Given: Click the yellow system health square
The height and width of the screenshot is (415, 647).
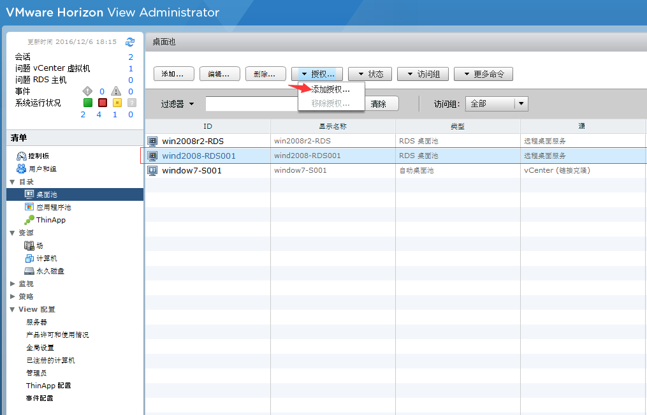Looking at the screenshot, I should pyautogui.click(x=117, y=103).
